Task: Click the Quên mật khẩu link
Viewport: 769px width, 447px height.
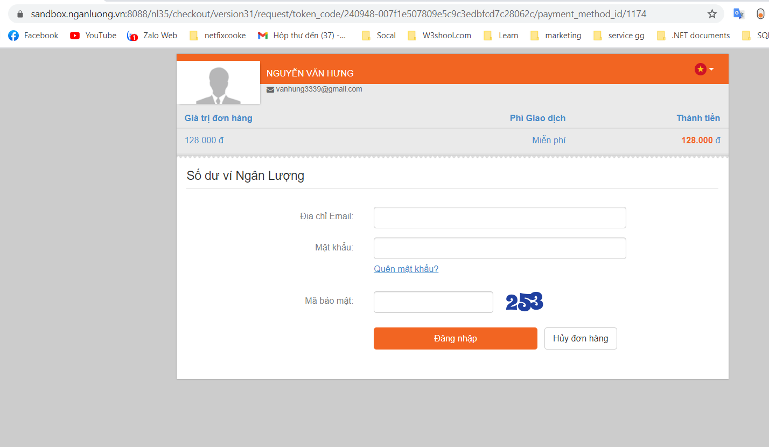Action: point(406,269)
